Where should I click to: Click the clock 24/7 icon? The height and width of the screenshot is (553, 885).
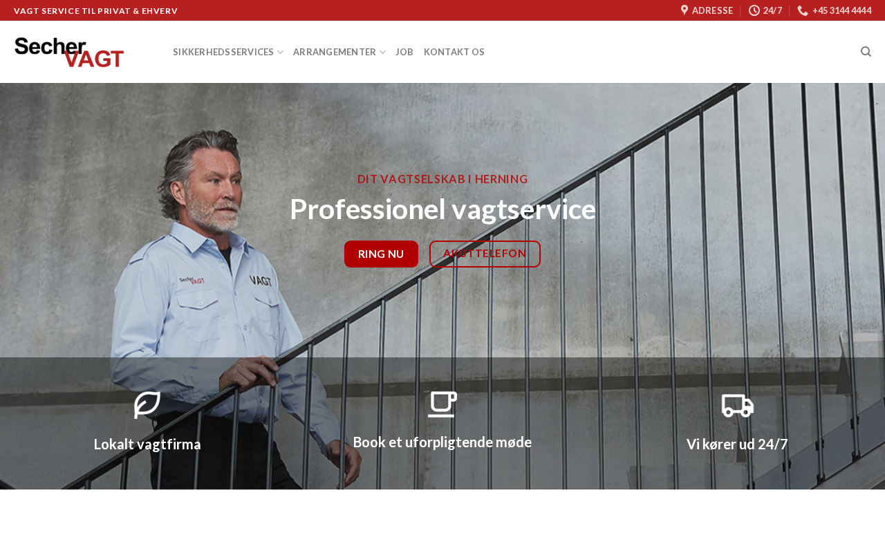754,10
